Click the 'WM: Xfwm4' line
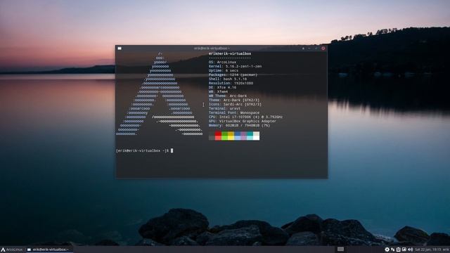The image size is (450, 253). point(219,92)
